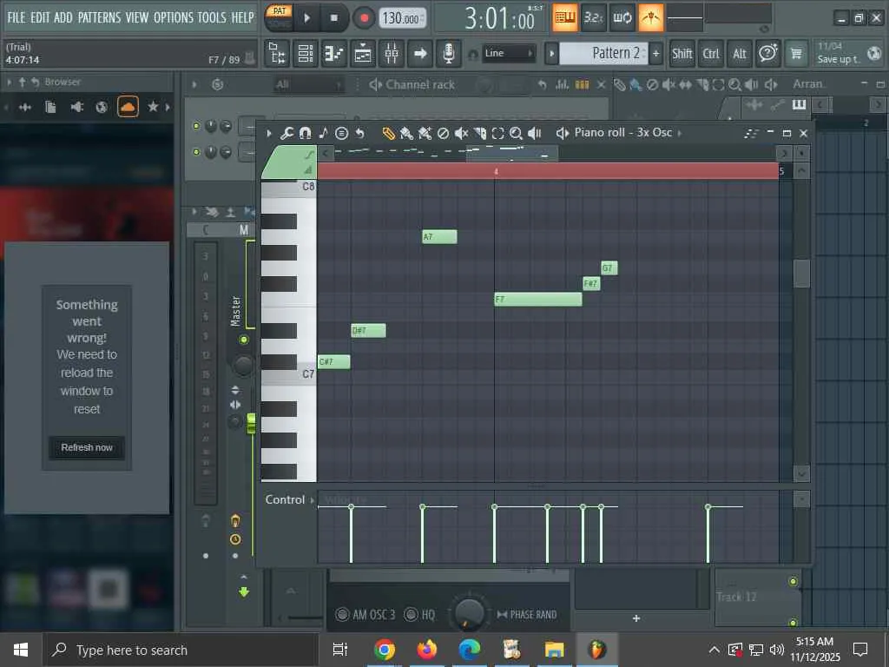Open the PATTERNS menu
Image resolution: width=889 pixels, height=667 pixels.
[99, 17]
